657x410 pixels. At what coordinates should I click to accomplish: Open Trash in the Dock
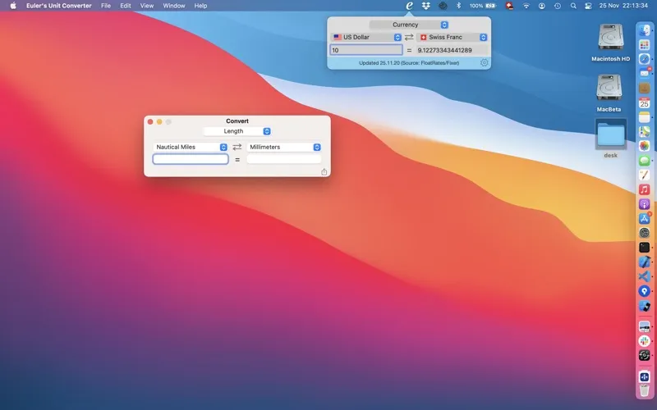(645, 390)
